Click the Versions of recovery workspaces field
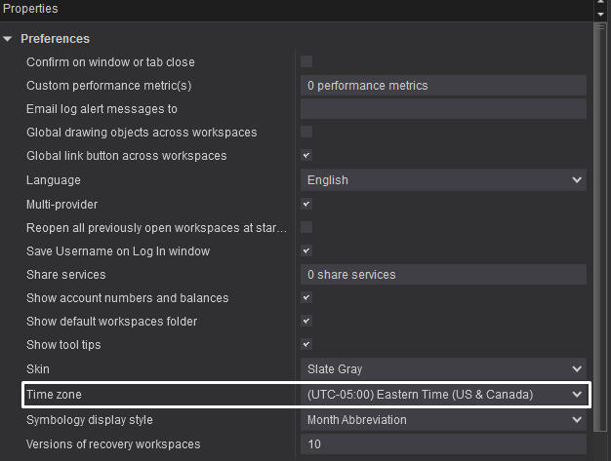This screenshot has width=611, height=461. [x=442, y=444]
